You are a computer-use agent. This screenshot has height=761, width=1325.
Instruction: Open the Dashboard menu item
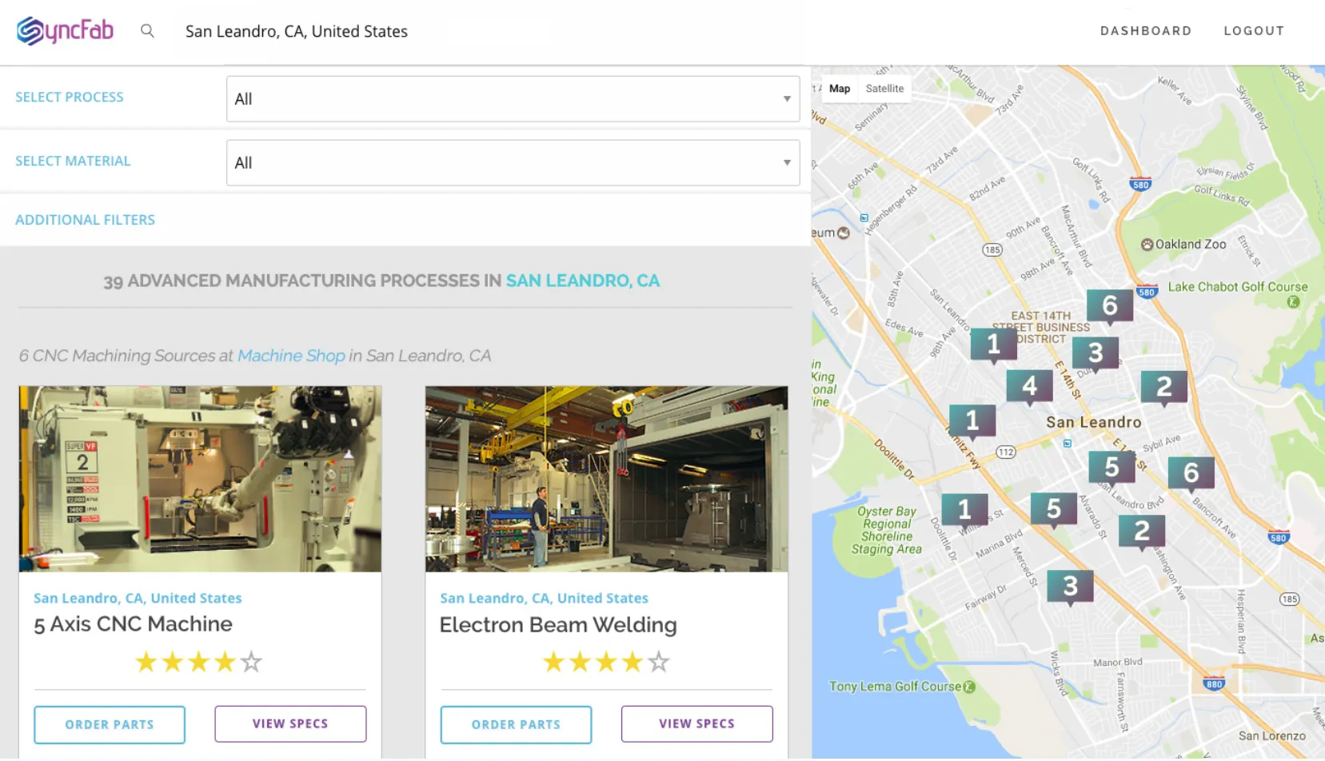[x=1145, y=31]
